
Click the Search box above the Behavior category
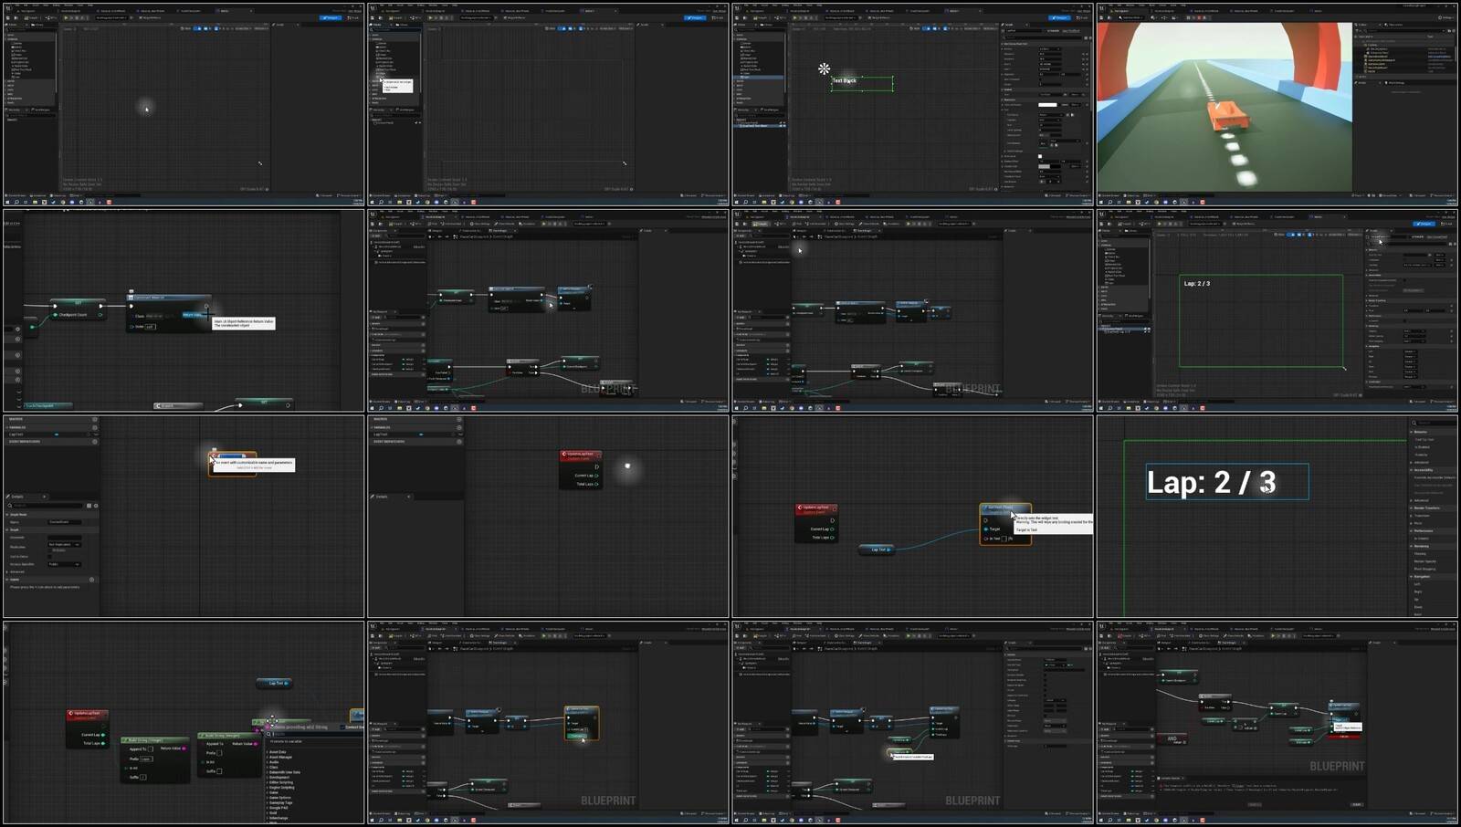[1436, 423]
